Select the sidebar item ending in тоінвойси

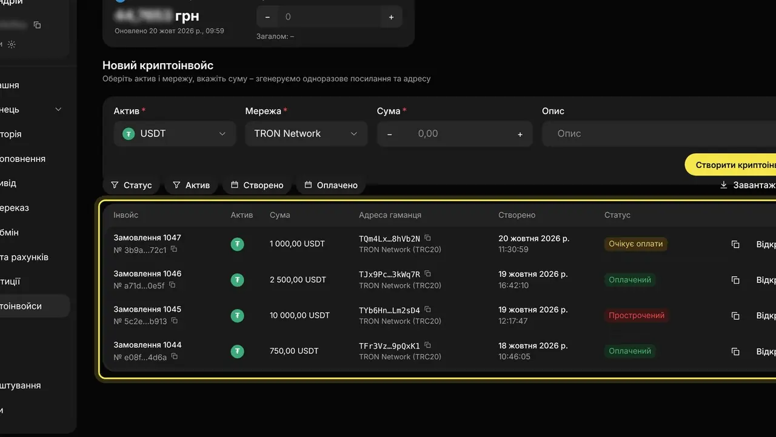35,306
